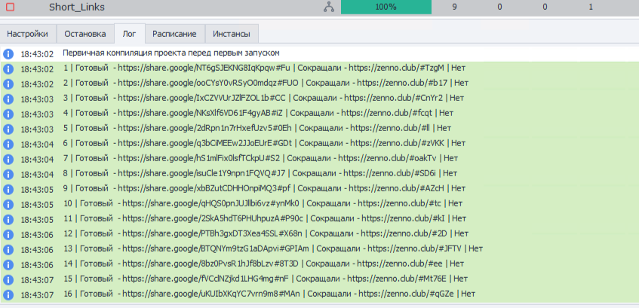
Task: Click the info icon on log row 5
Action: pyautogui.click(x=8, y=129)
